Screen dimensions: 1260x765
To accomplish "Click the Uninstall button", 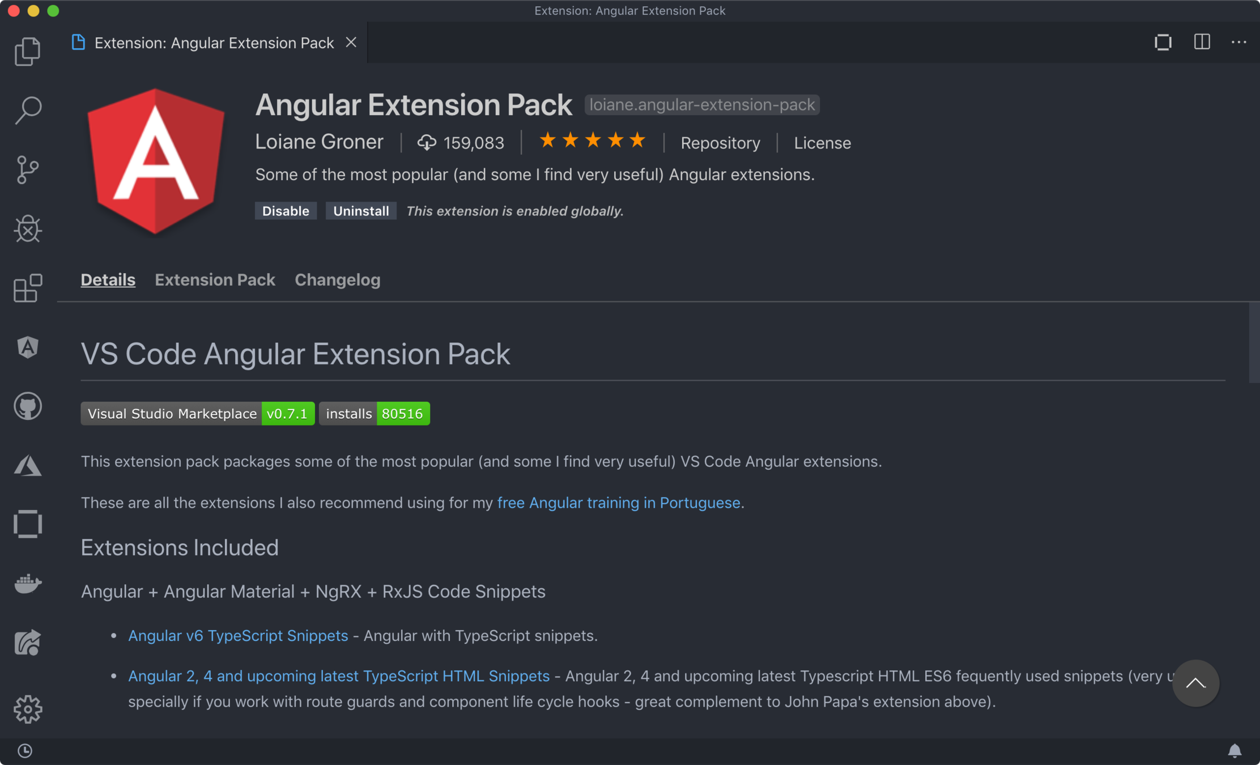I will 361,211.
